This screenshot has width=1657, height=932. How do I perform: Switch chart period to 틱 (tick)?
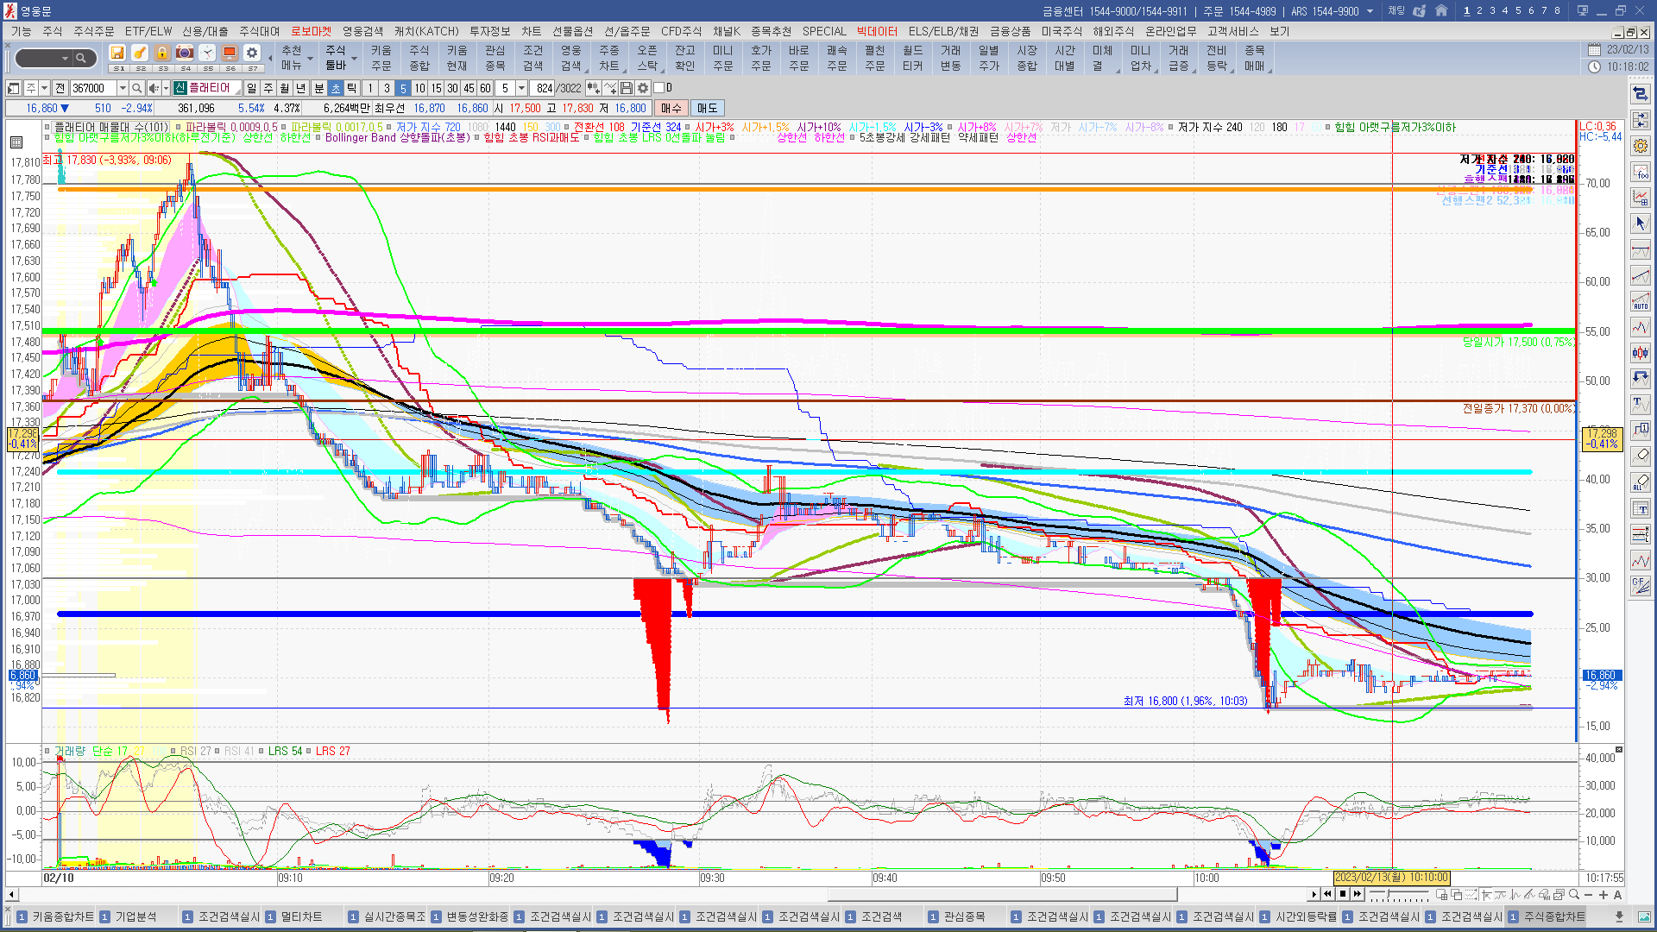pos(352,88)
